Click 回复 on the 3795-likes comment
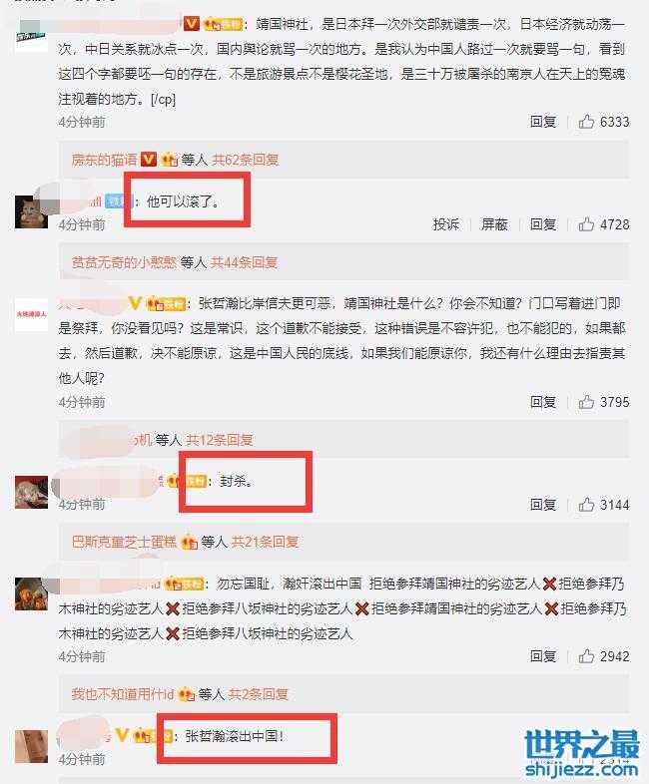 click(x=543, y=402)
